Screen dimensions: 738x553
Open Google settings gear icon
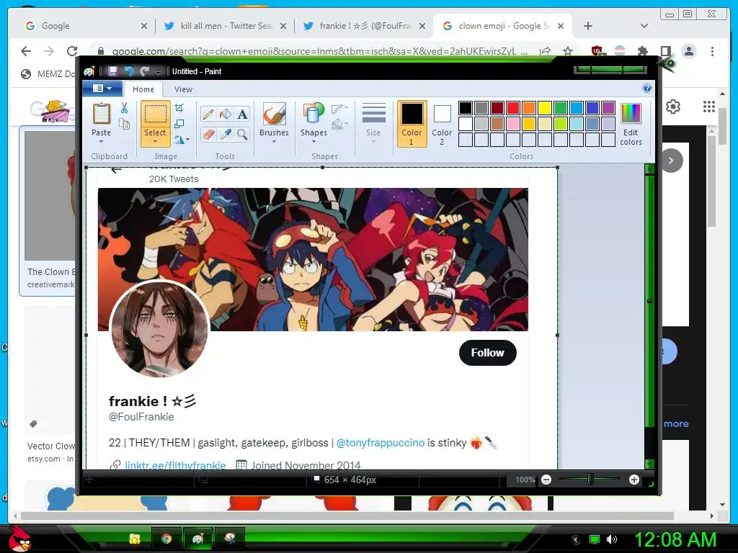tap(673, 107)
